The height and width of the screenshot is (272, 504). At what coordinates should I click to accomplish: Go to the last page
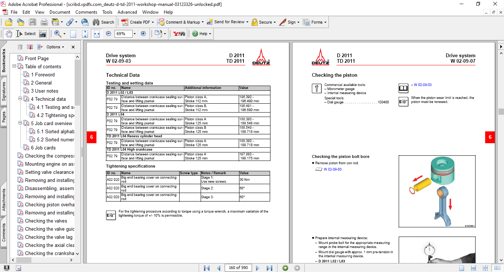pos(269,268)
